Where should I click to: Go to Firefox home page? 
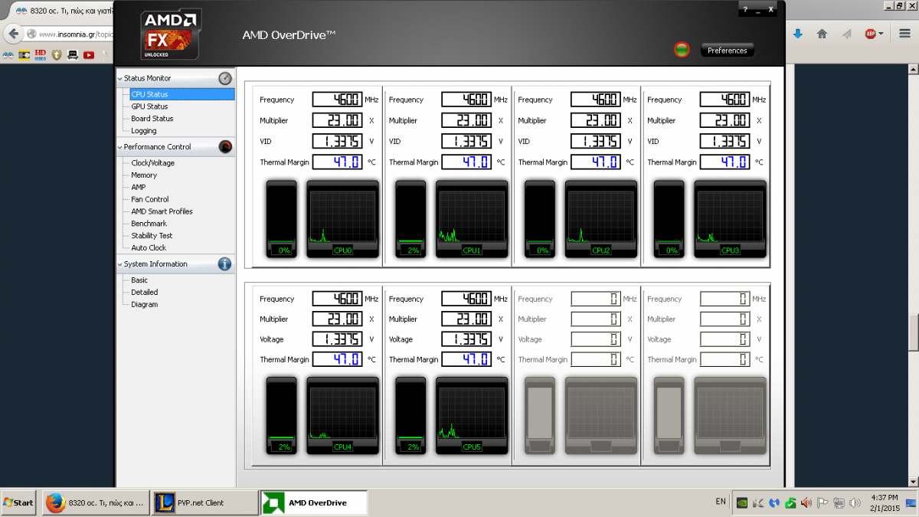[x=822, y=34]
